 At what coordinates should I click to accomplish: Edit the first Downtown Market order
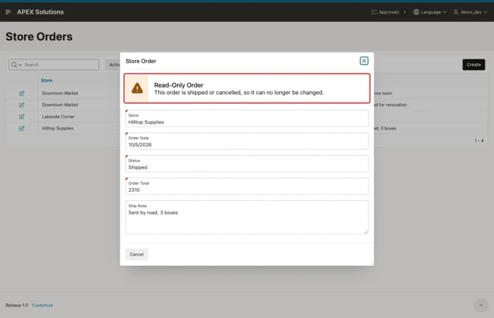click(21, 93)
